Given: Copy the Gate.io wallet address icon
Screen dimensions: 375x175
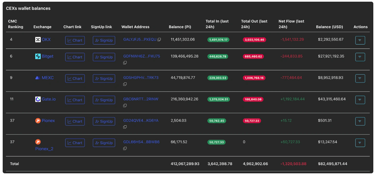Looking at the screenshot, I should (125, 106).
